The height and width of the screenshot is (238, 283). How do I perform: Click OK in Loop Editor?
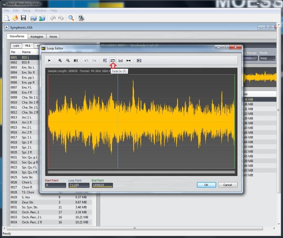coord(206,185)
